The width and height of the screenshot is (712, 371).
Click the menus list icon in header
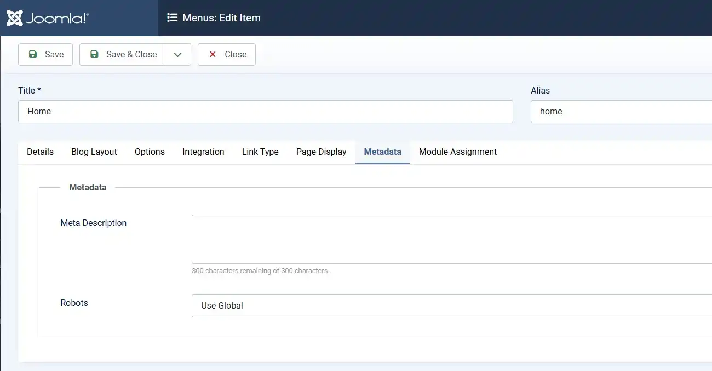coord(172,18)
